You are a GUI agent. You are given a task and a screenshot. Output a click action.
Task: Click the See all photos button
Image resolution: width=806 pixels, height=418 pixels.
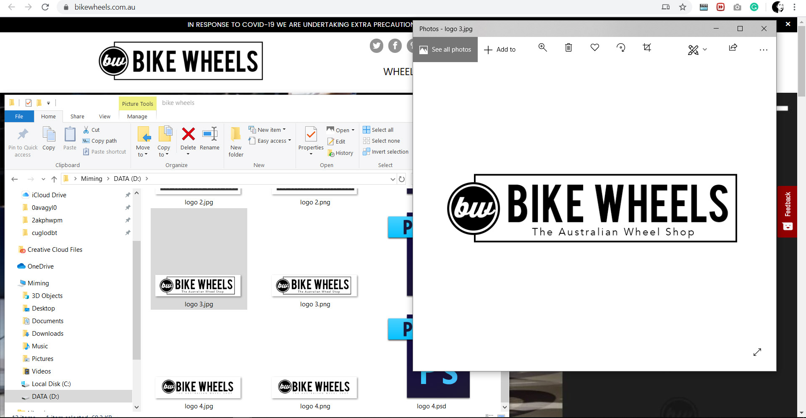pyautogui.click(x=445, y=50)
